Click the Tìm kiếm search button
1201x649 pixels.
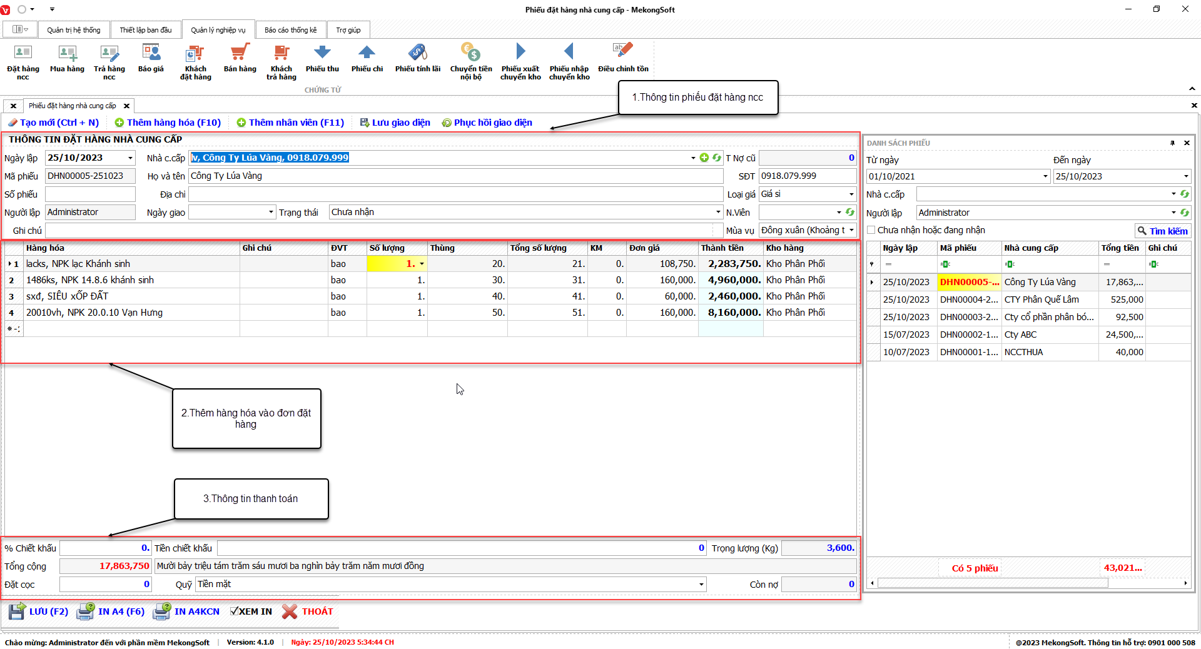(x=1163, y=231)
